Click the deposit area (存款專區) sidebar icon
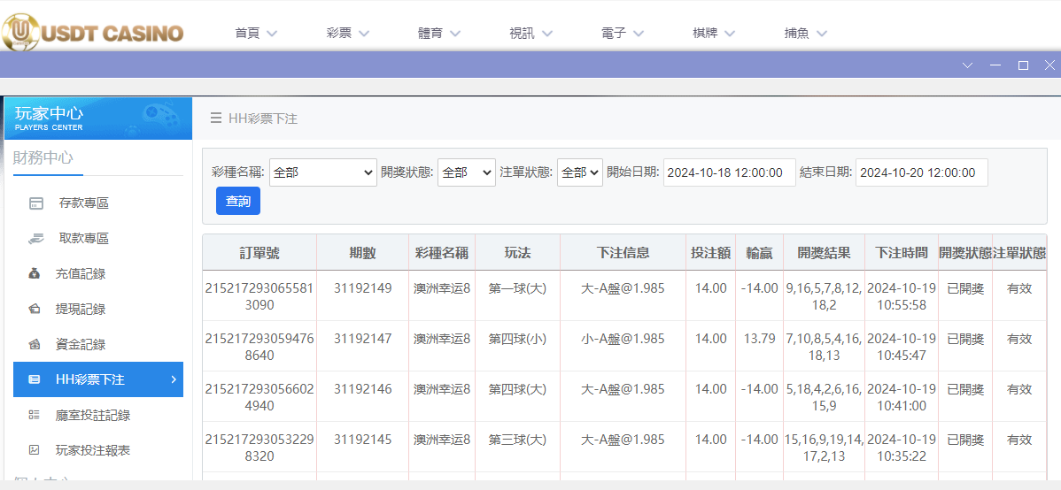This screenshot has width=1061, height=490. (x=35, y=203)
